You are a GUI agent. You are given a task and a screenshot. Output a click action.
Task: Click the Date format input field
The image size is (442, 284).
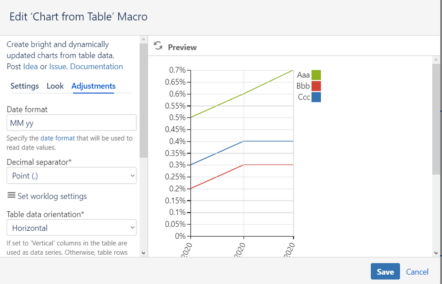pyautogui.click(x=71, y=123)
